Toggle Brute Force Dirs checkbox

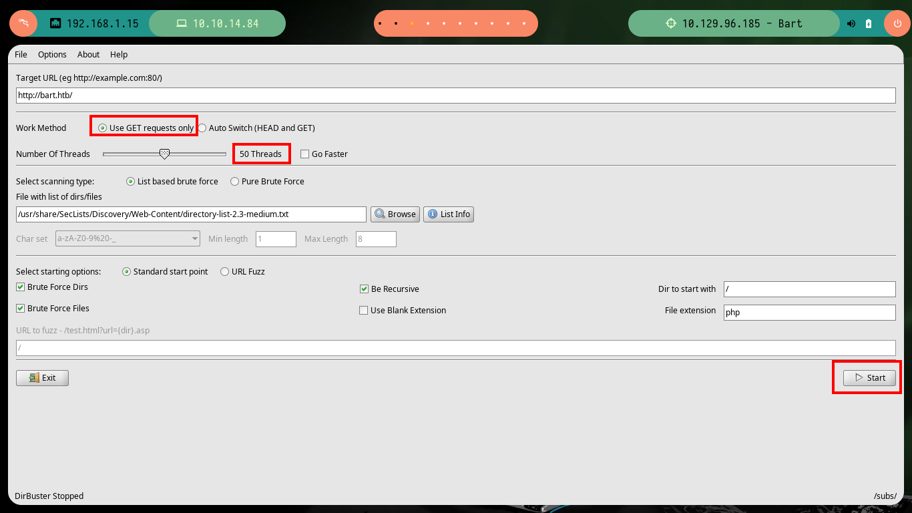click(x=52, y=287)
